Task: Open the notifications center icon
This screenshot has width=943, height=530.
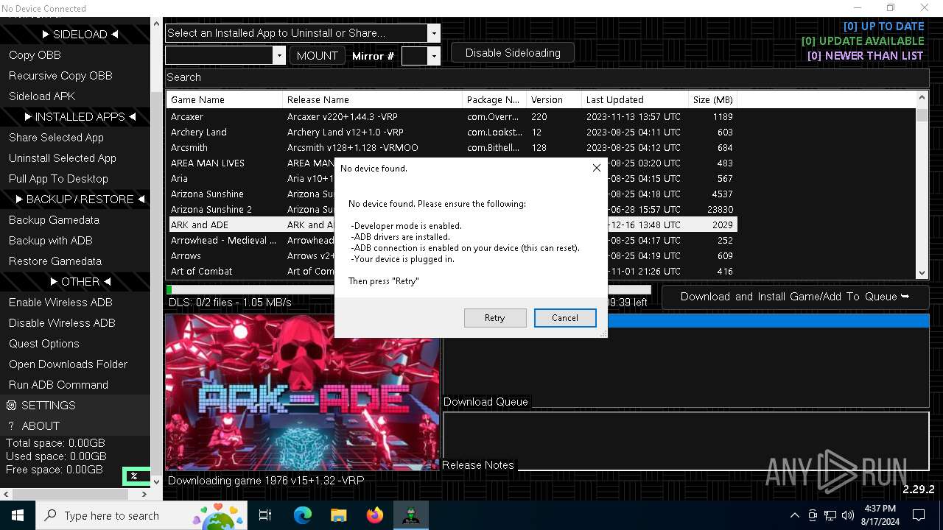Action: (x=919, y=515)
